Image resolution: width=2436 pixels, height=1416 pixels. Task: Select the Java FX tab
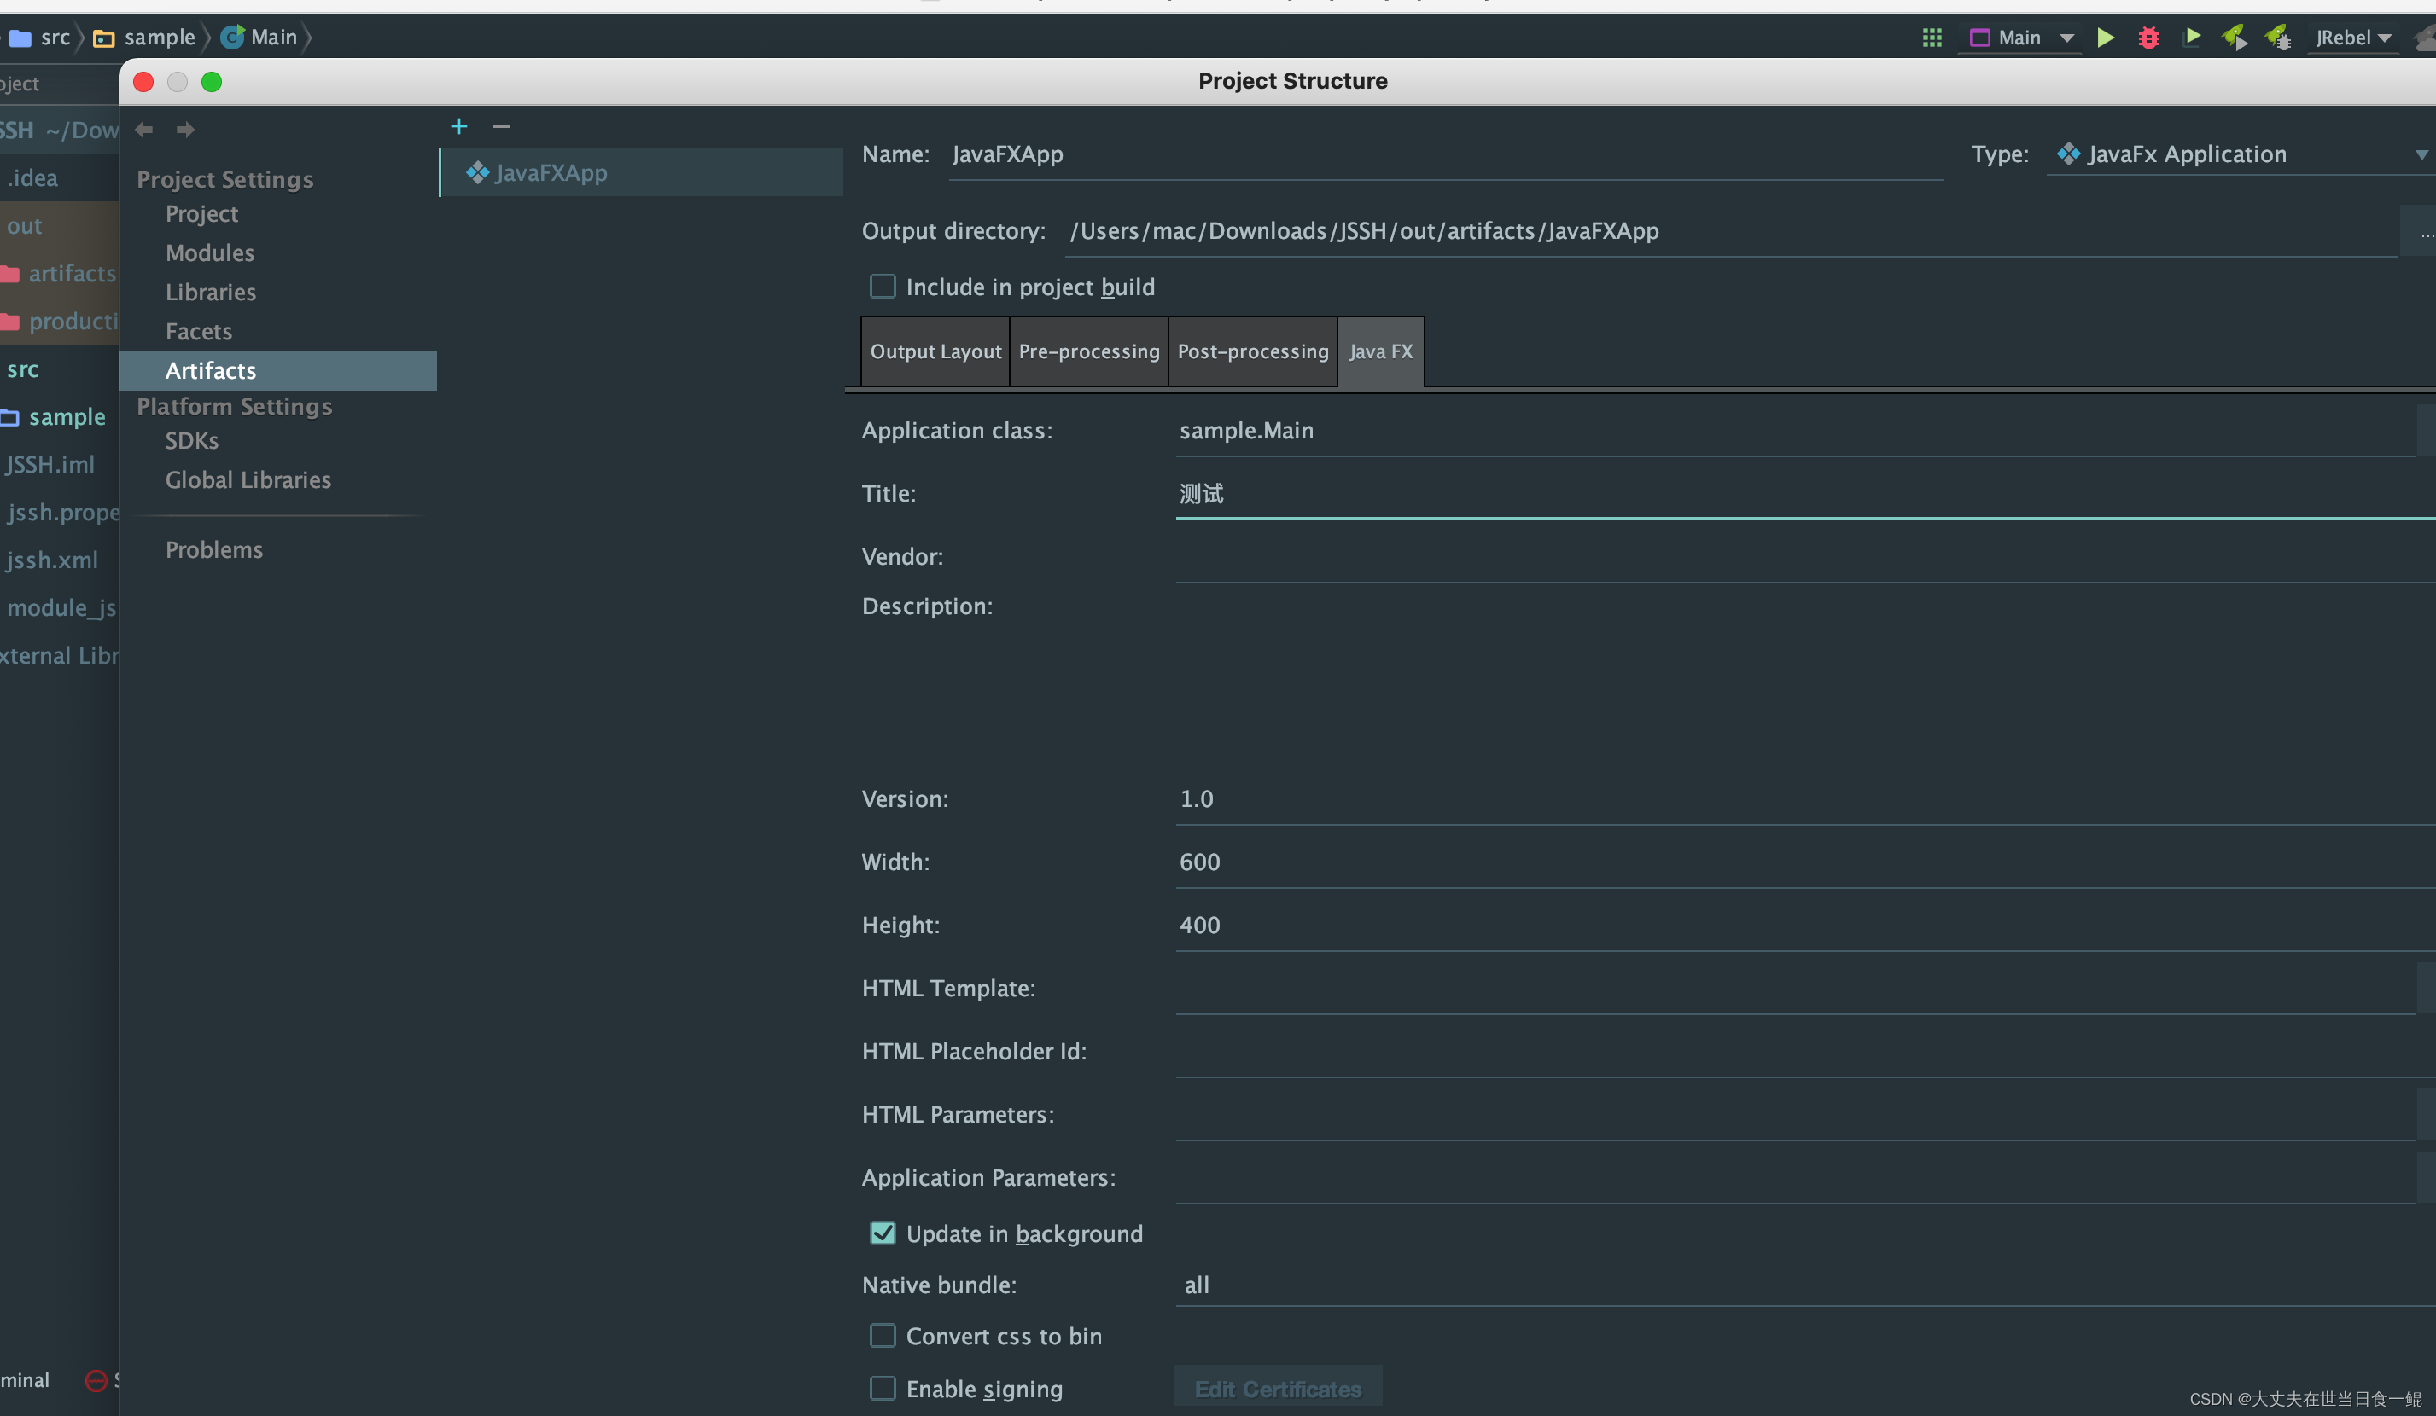click(1380, 351)
